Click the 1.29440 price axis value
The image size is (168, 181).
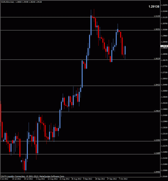(164, 42)
